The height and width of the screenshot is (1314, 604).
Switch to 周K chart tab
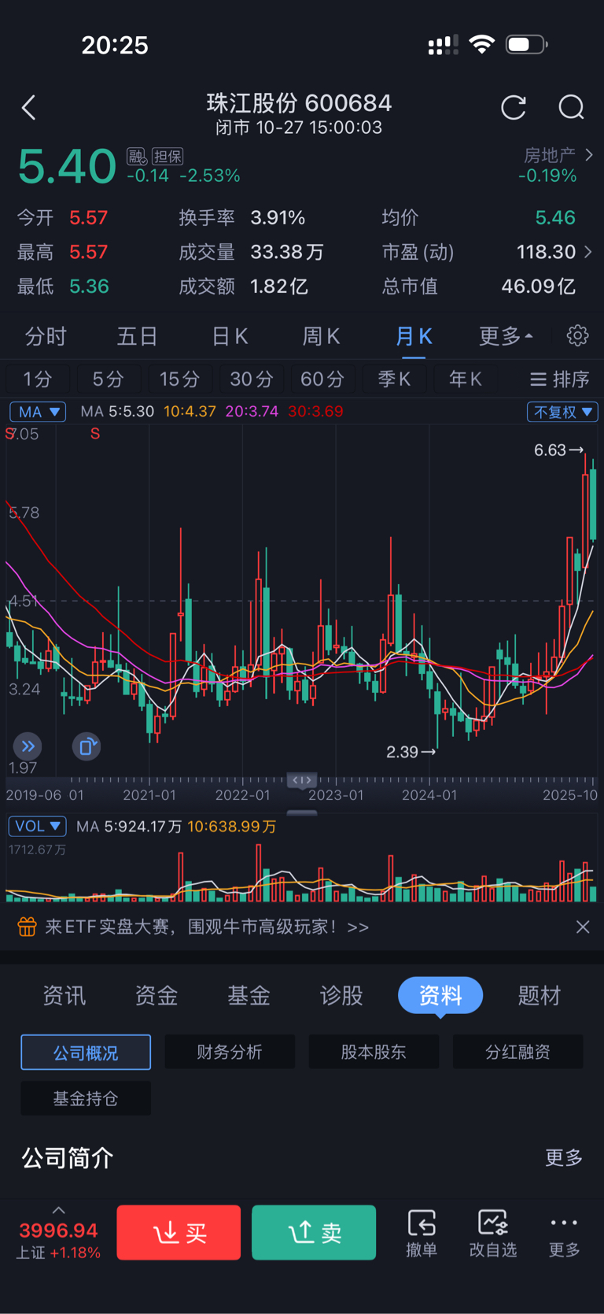(x=322, y=336)
